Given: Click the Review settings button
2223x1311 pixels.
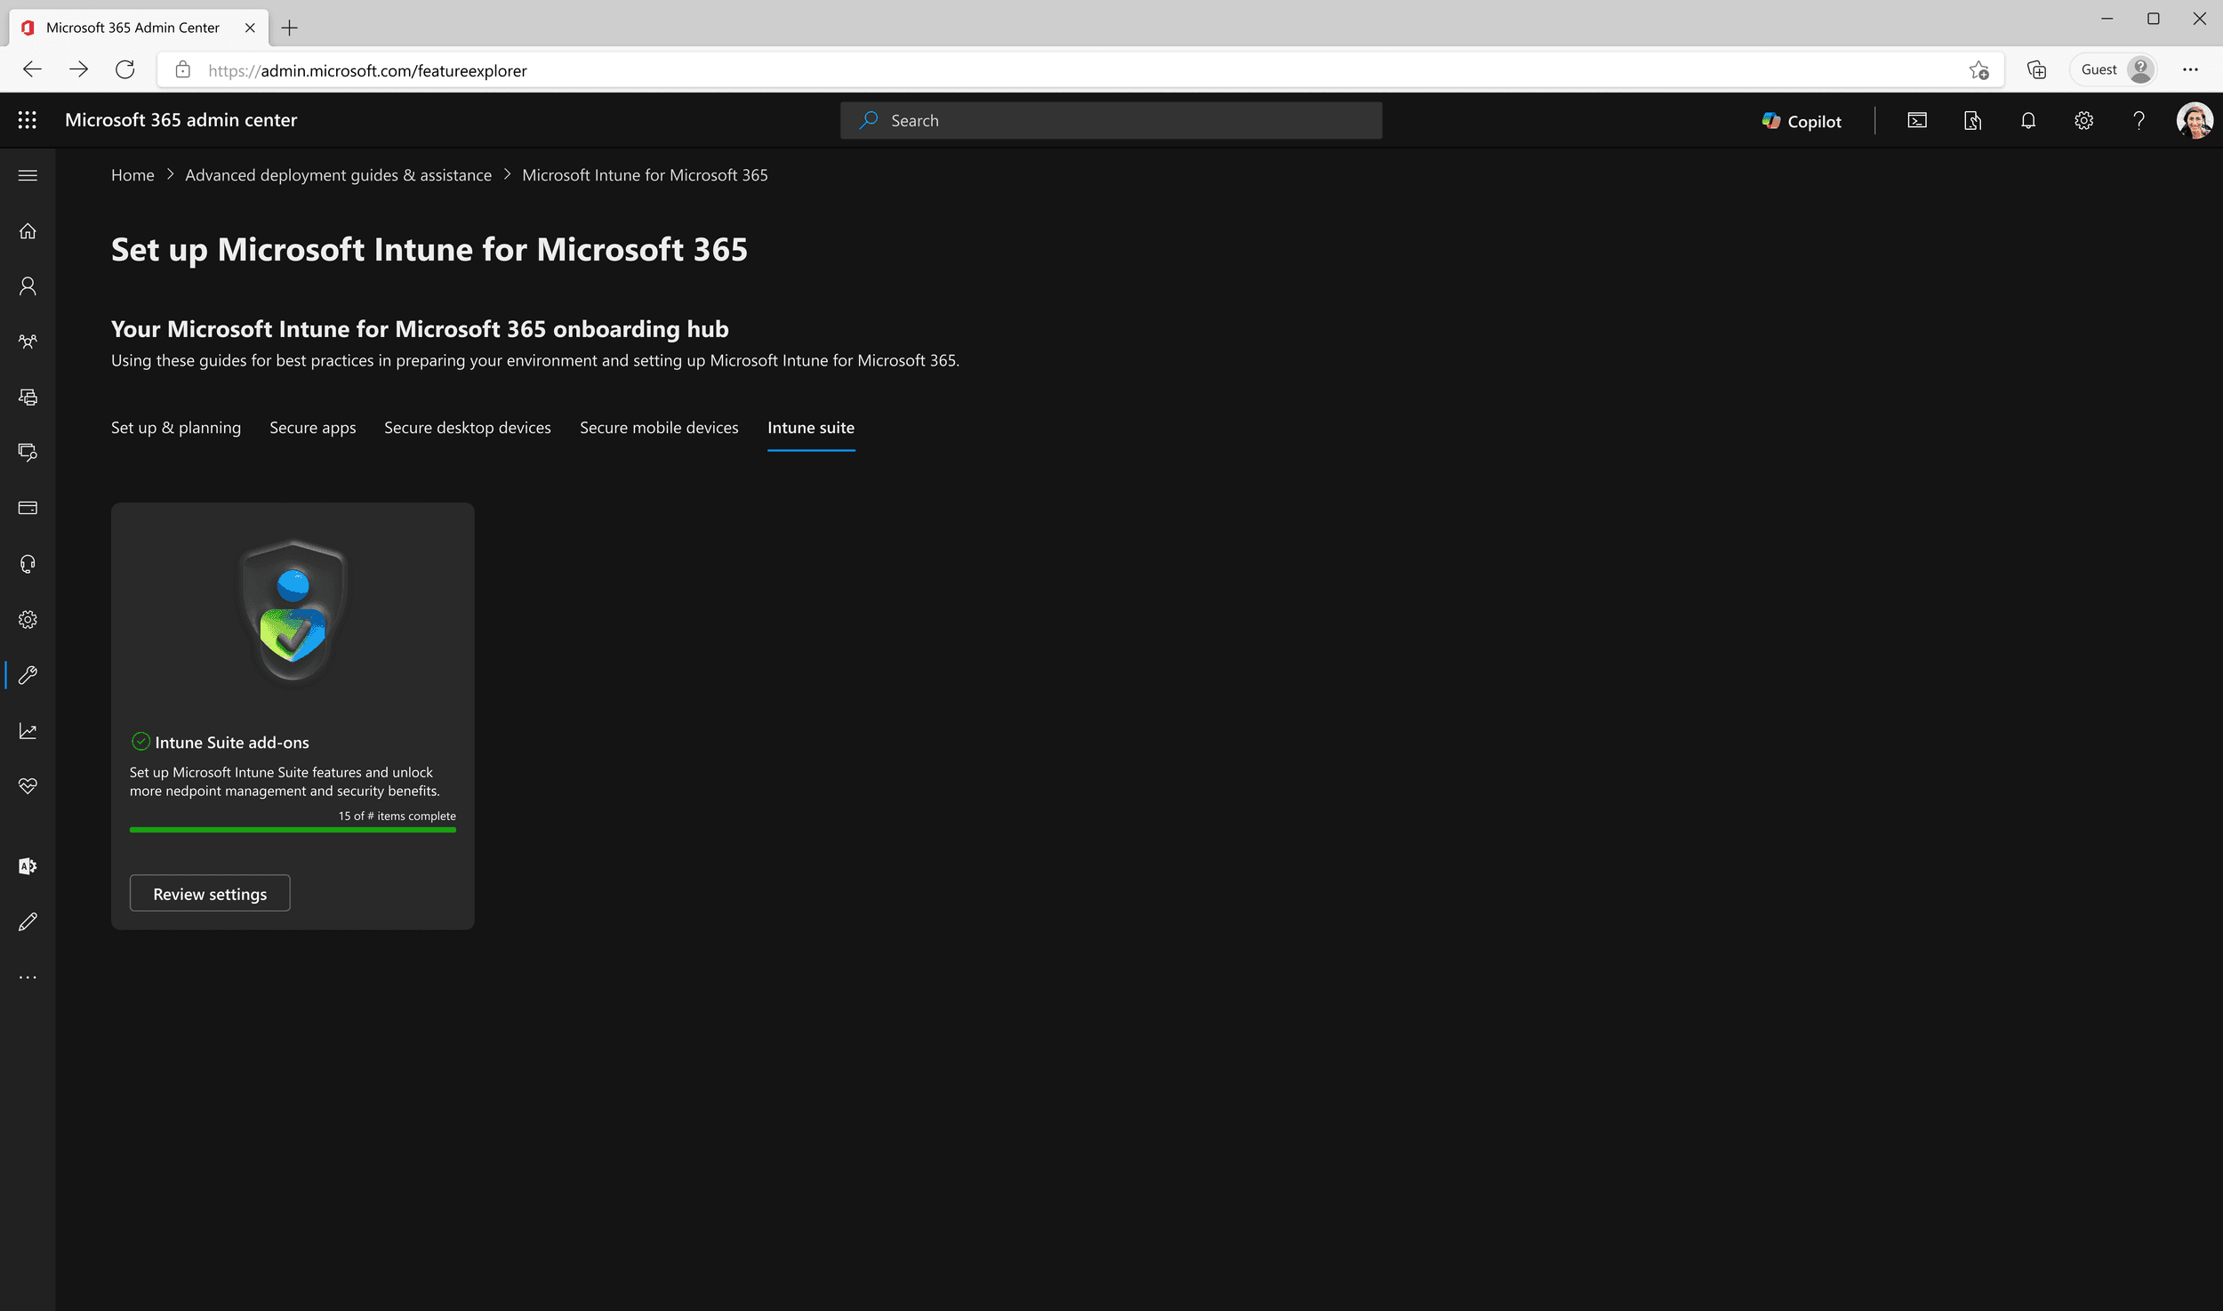Looking at the screenshot, I should 210,894.
